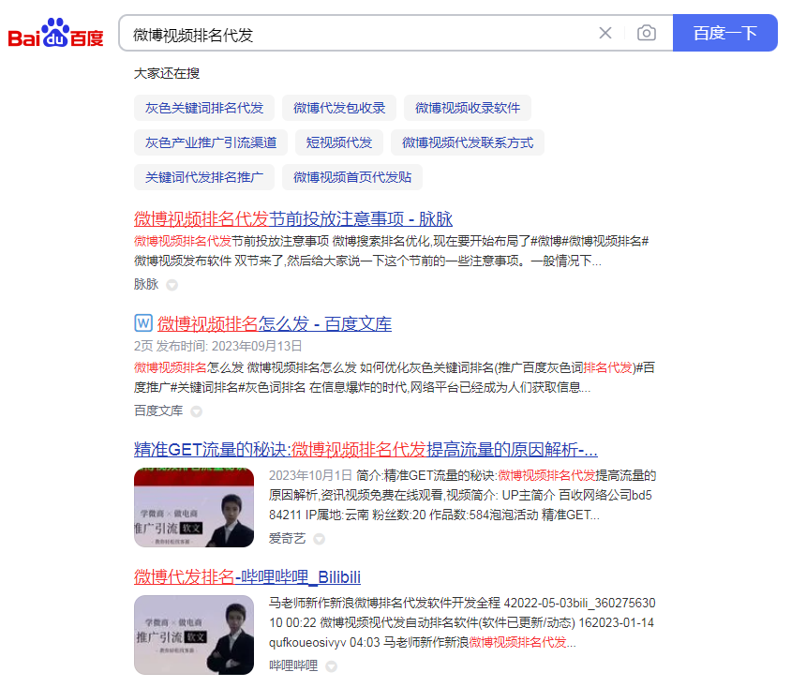Select related search 灰色关键词排名代发
Screen dimensions: 791x687
204,108
